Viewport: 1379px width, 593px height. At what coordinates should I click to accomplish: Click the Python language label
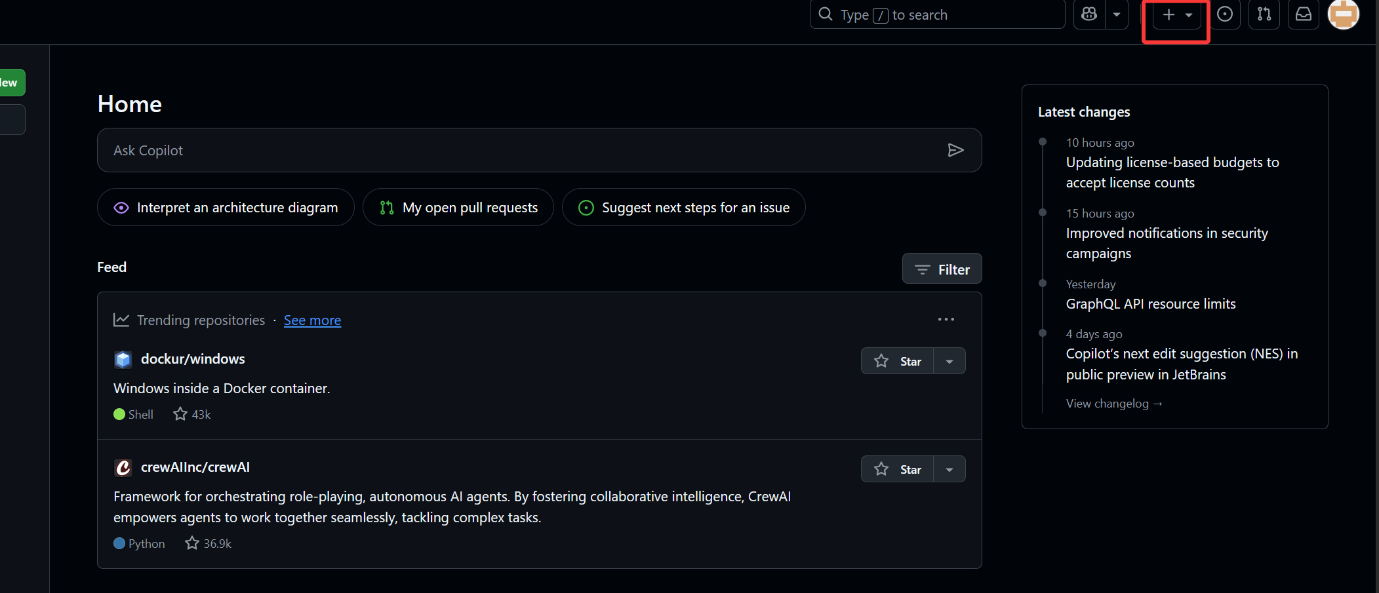tap(146, 543)
